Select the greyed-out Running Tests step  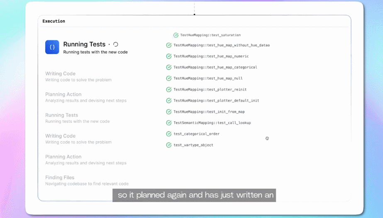[x=61, y=115]
